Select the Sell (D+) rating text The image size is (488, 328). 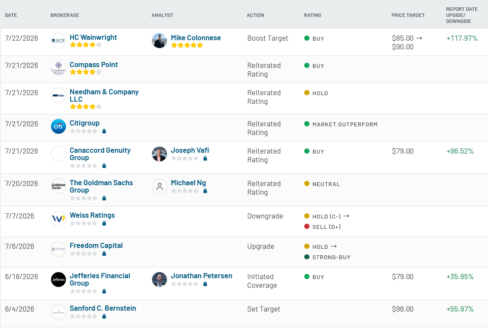point(326,227)
